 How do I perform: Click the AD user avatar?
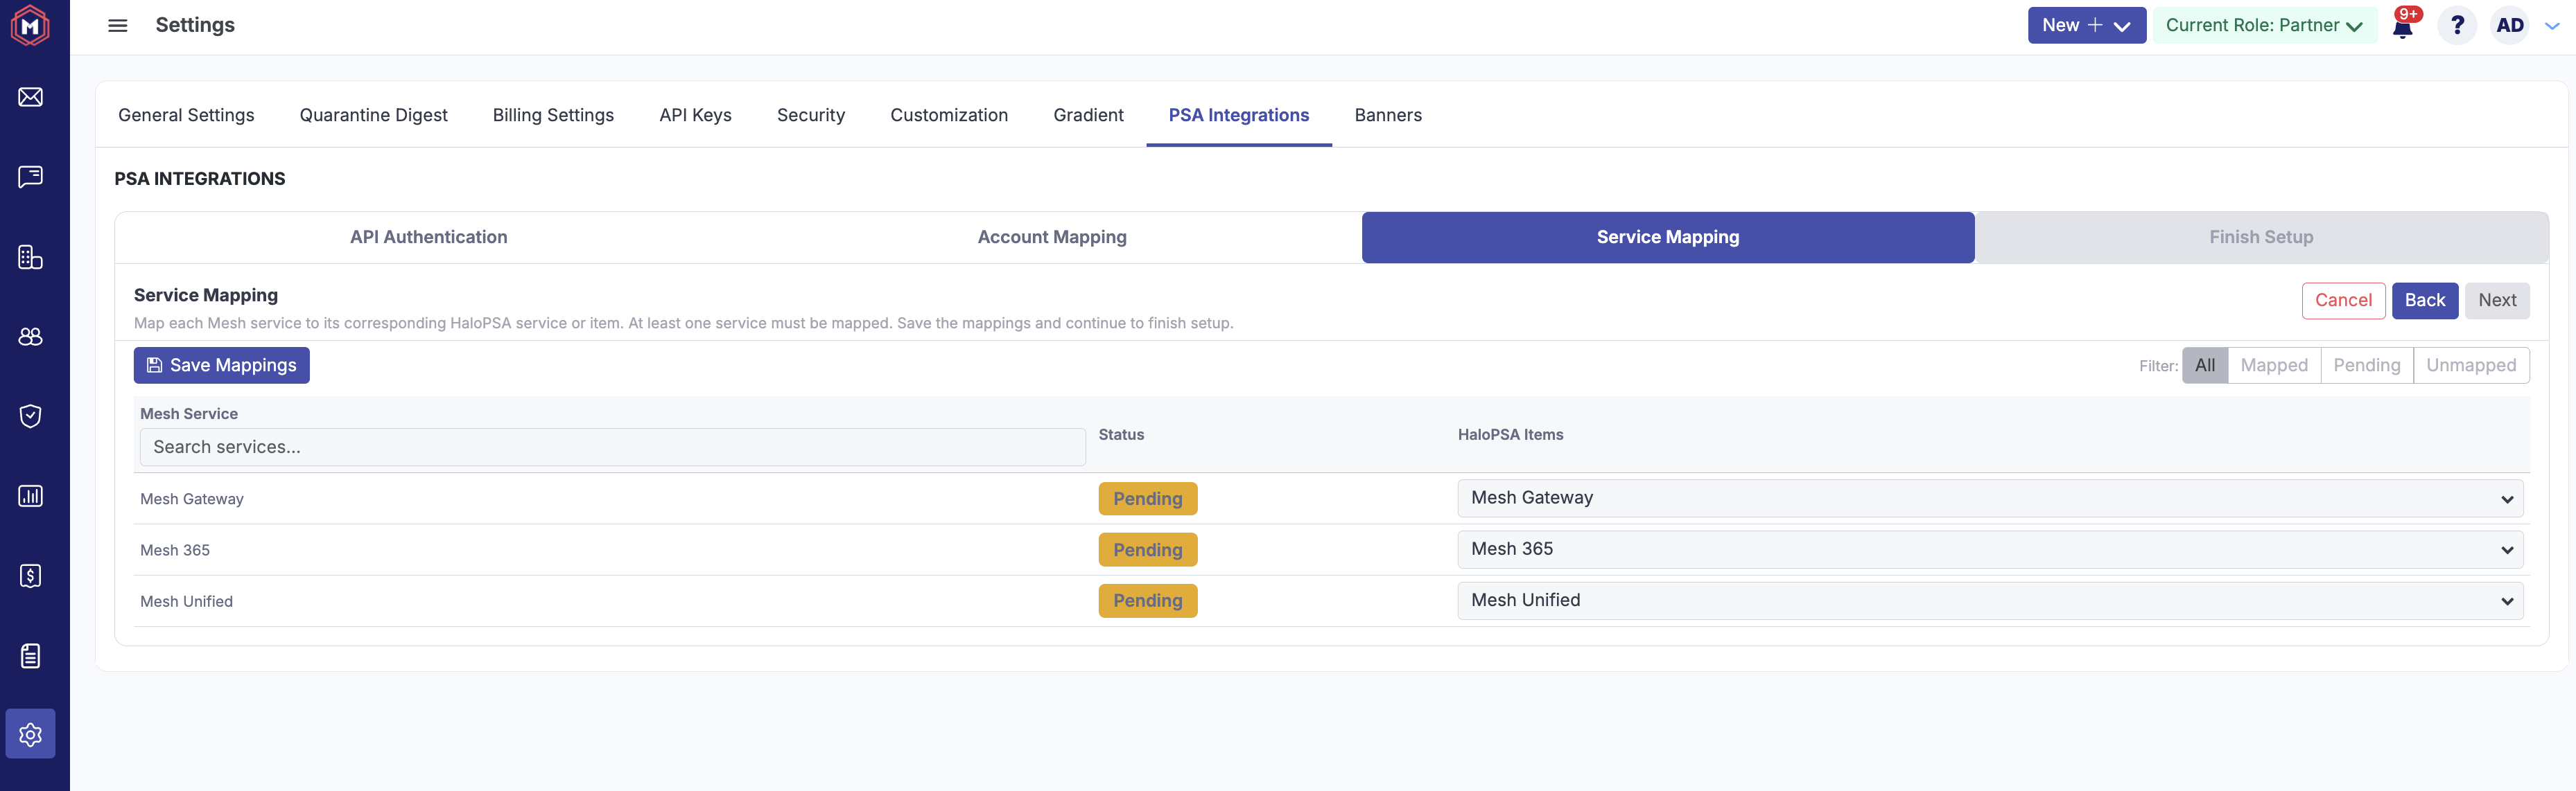[2510, 25]
